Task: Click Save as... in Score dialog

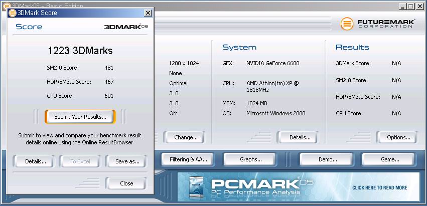Action: tap(127, 161)
